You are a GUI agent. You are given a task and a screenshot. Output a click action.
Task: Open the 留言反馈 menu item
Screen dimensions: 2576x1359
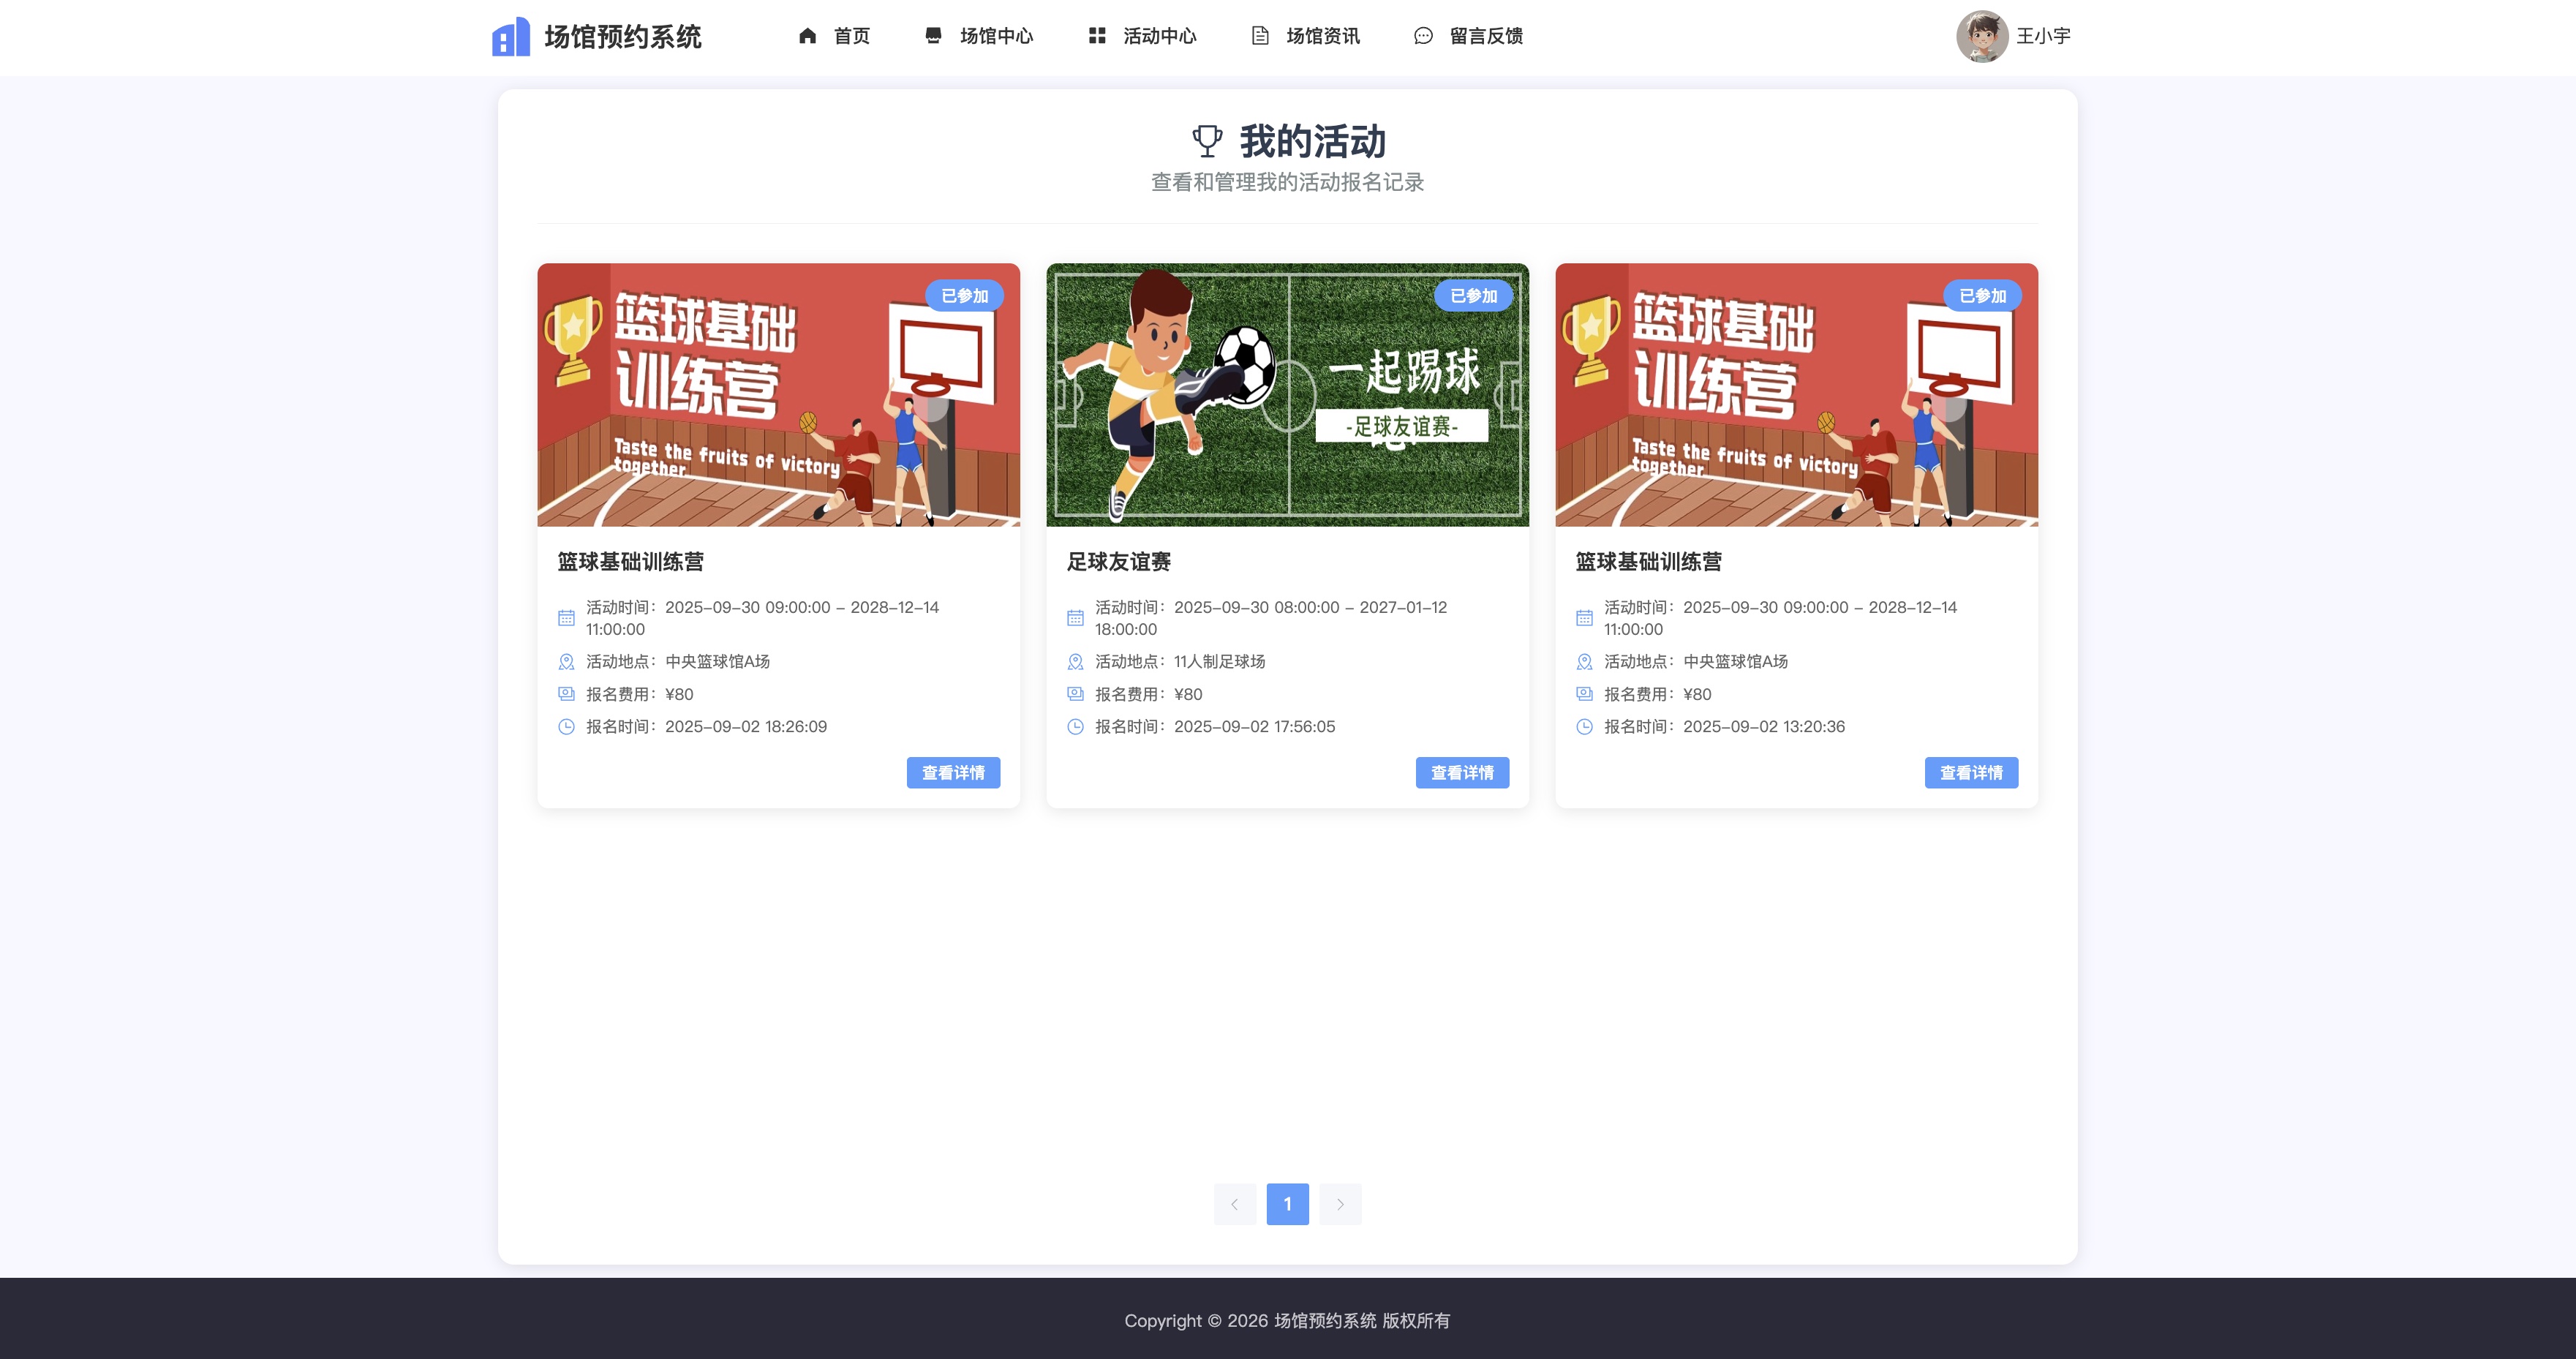(1468, 36)
